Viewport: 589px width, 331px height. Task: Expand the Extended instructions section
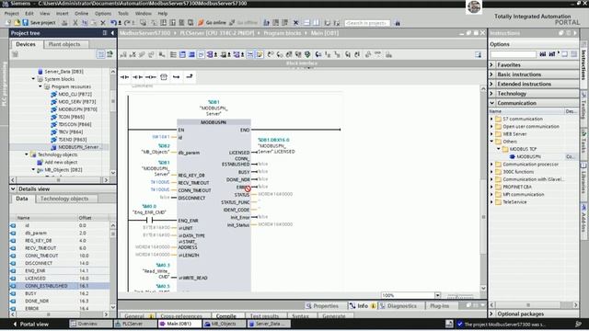[x=491, y=84]
